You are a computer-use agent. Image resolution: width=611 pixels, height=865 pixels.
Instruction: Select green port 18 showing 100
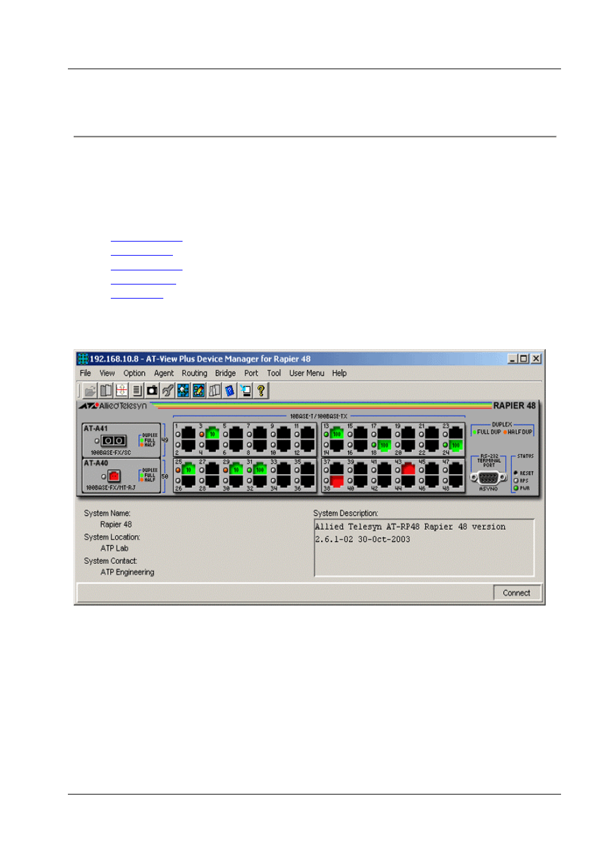click(x=384, y=445)
